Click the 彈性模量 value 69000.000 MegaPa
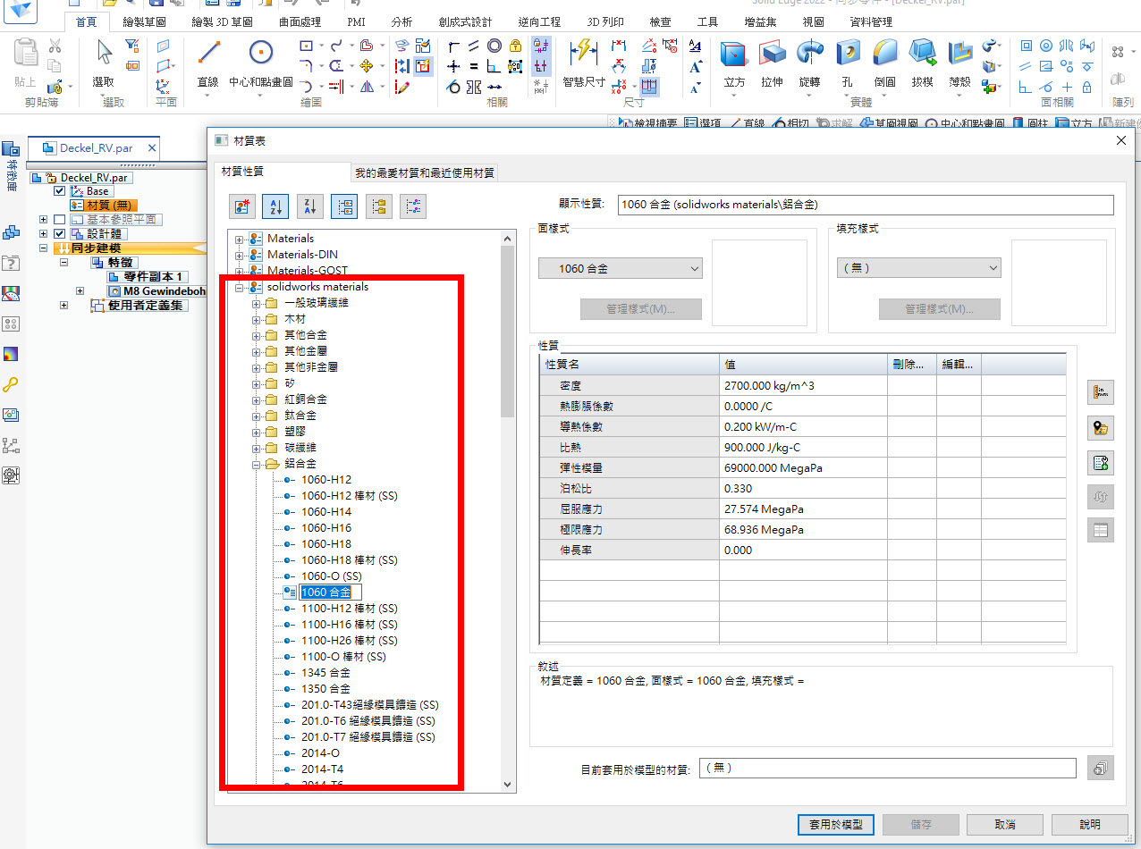 click(803, 467)
